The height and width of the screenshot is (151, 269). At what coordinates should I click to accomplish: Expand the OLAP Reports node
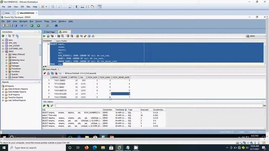pyautogui.click(x=3, y=95)
